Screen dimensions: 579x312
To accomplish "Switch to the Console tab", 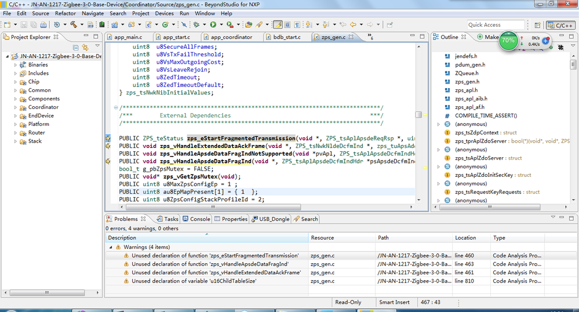I will (196, 219).
